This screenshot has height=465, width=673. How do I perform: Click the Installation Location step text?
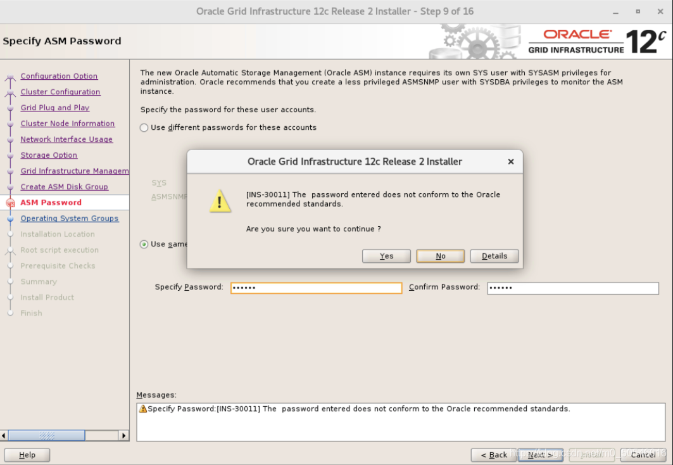(x=58, y=234)
